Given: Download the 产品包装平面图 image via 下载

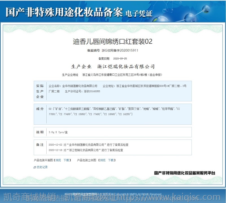Looking at the screenshot, I should coord(66,160).
